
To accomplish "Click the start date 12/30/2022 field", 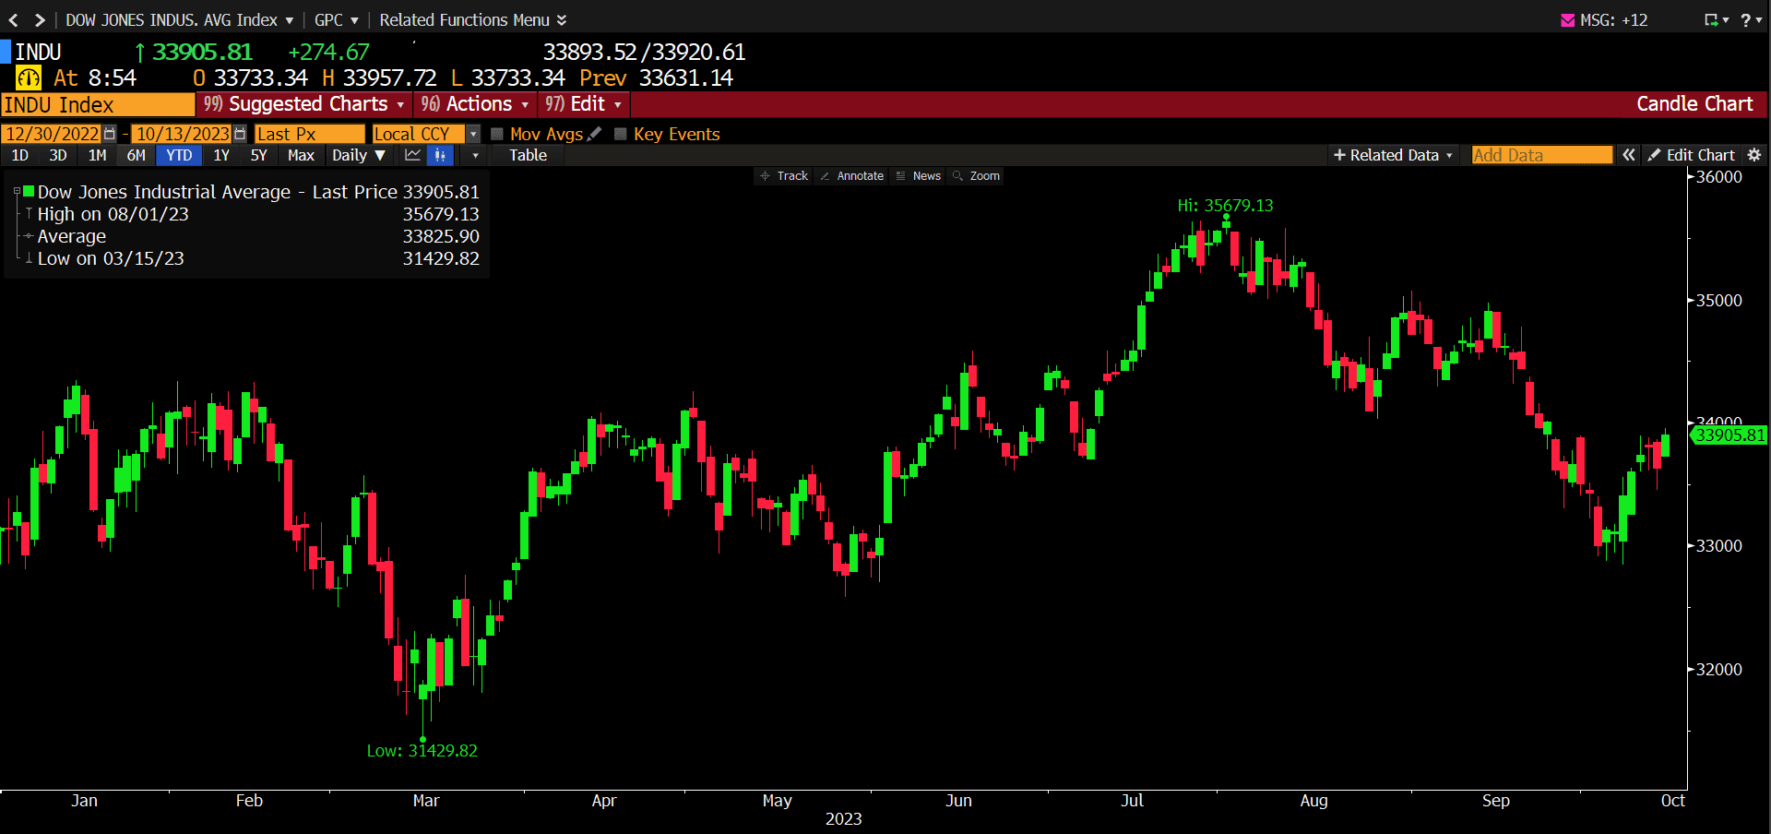I will click(53, 134).
